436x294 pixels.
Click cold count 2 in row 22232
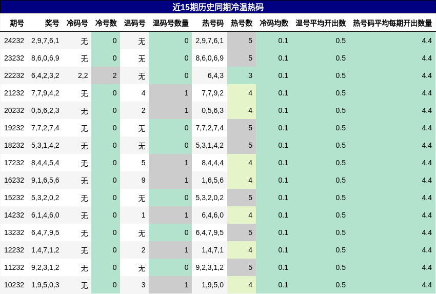tap(114, 75)
